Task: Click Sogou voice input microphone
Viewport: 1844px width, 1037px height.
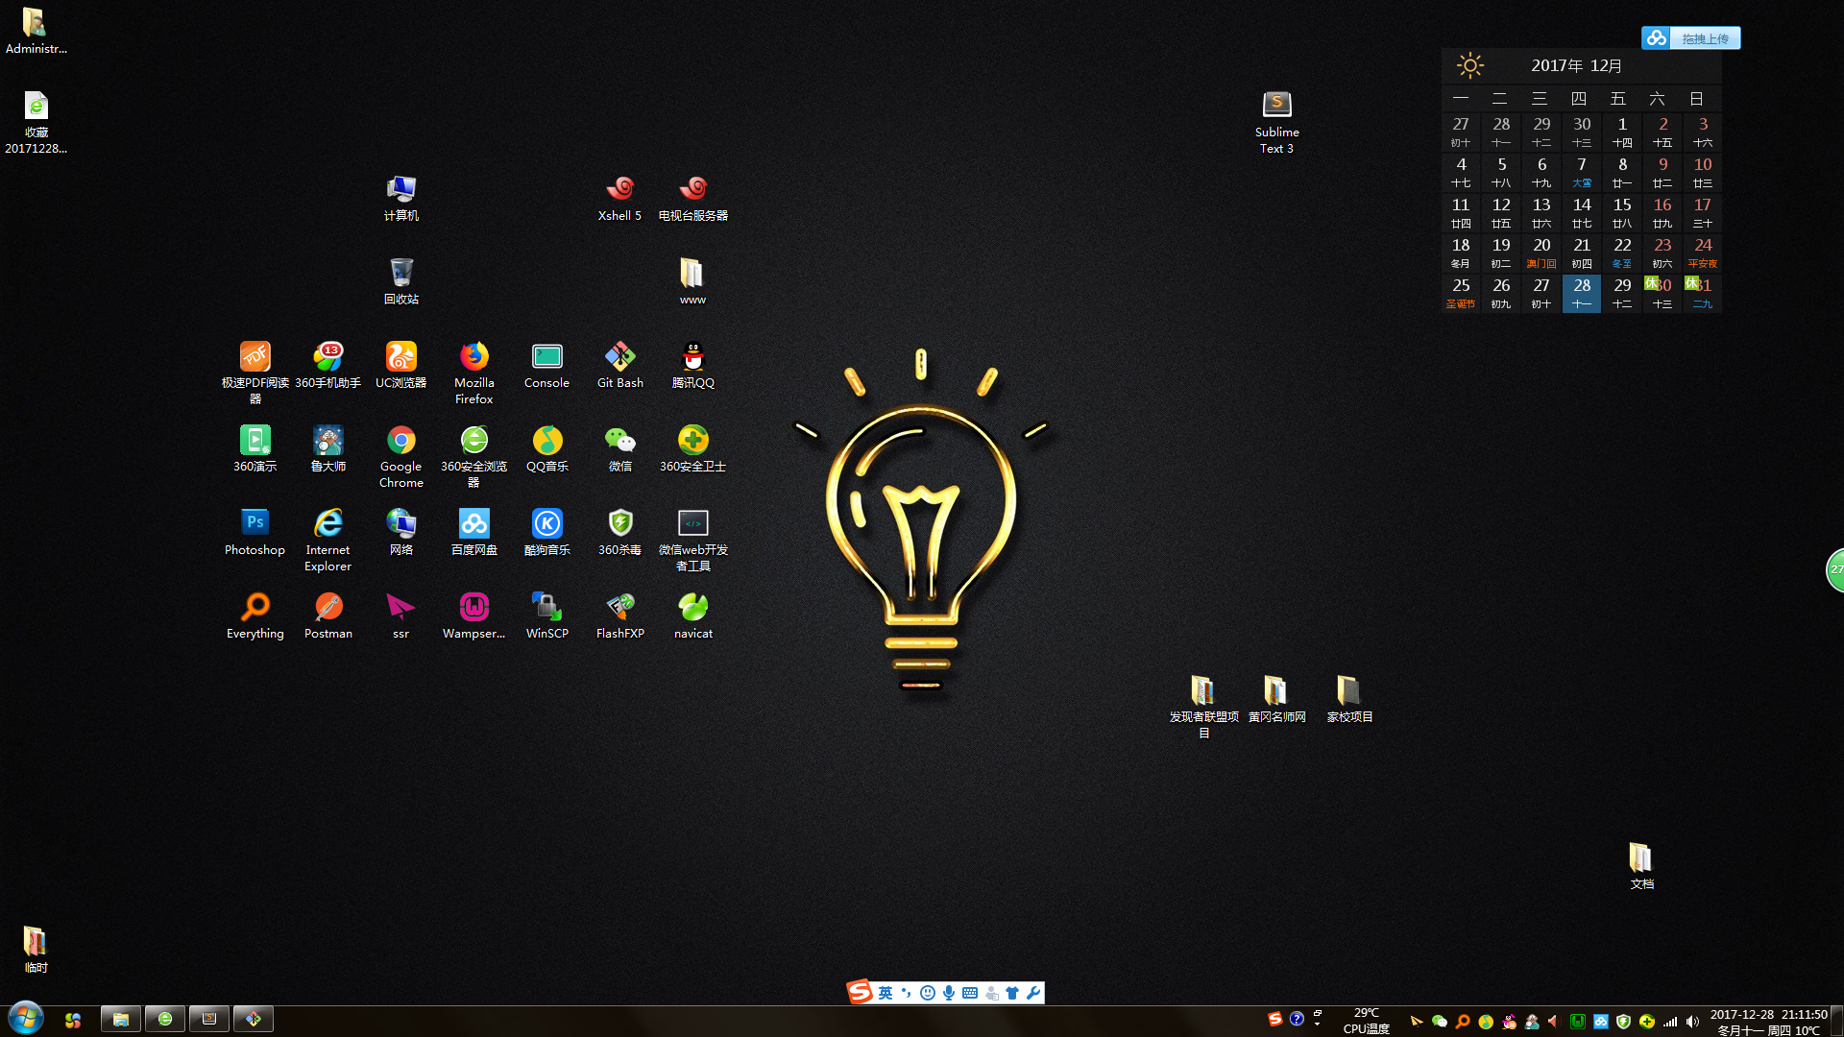Action: tap(948, 993)
